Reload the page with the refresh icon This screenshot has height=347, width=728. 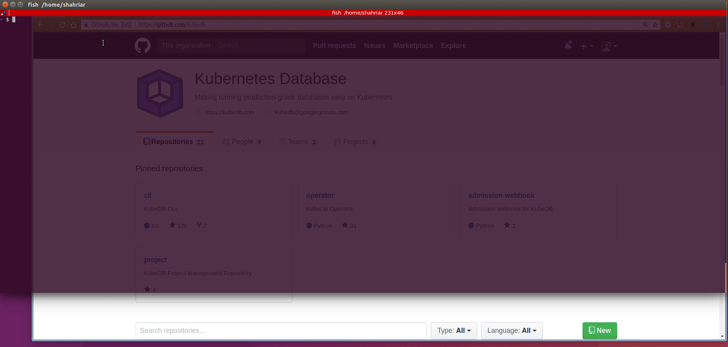click(x=62, y=25)
